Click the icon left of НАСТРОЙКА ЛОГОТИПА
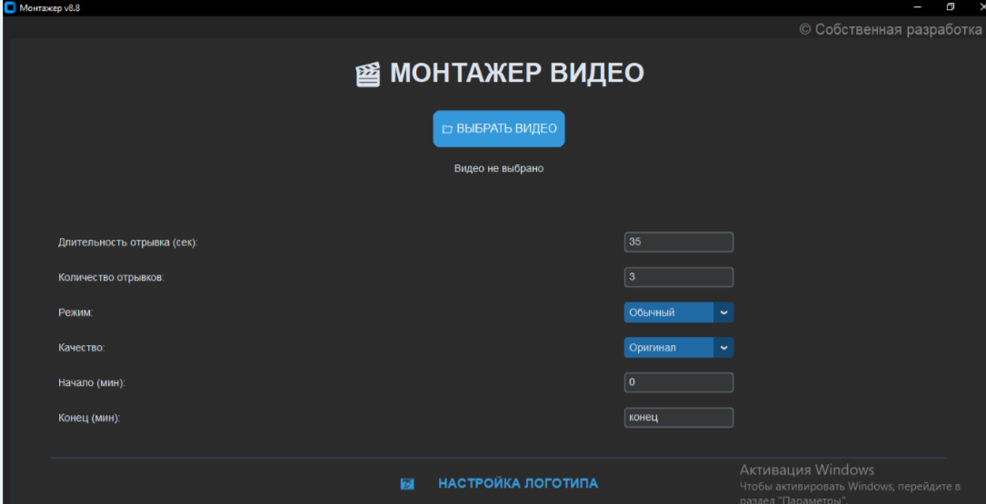This screenshot has width=986, height=504. click(x=407, y=484)
